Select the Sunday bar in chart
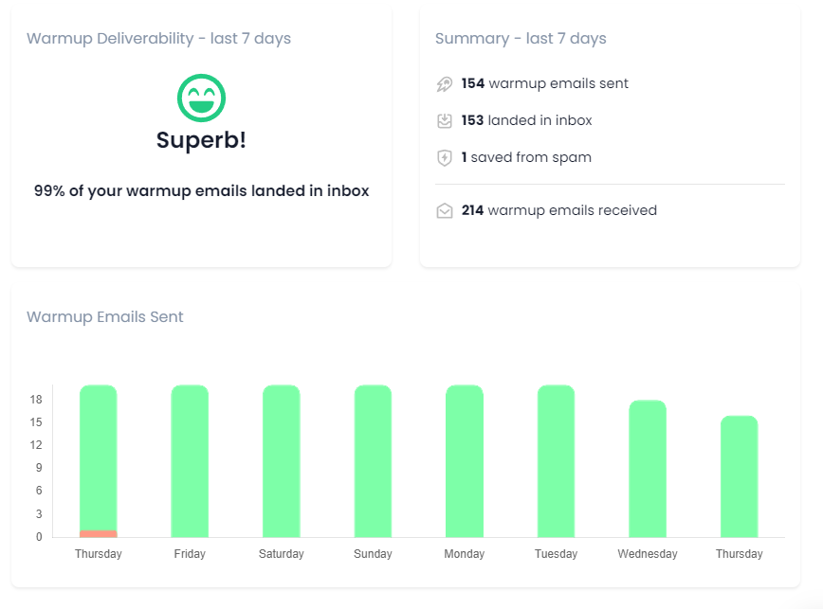This screenshot has height=609, width=823. (373, 461)
